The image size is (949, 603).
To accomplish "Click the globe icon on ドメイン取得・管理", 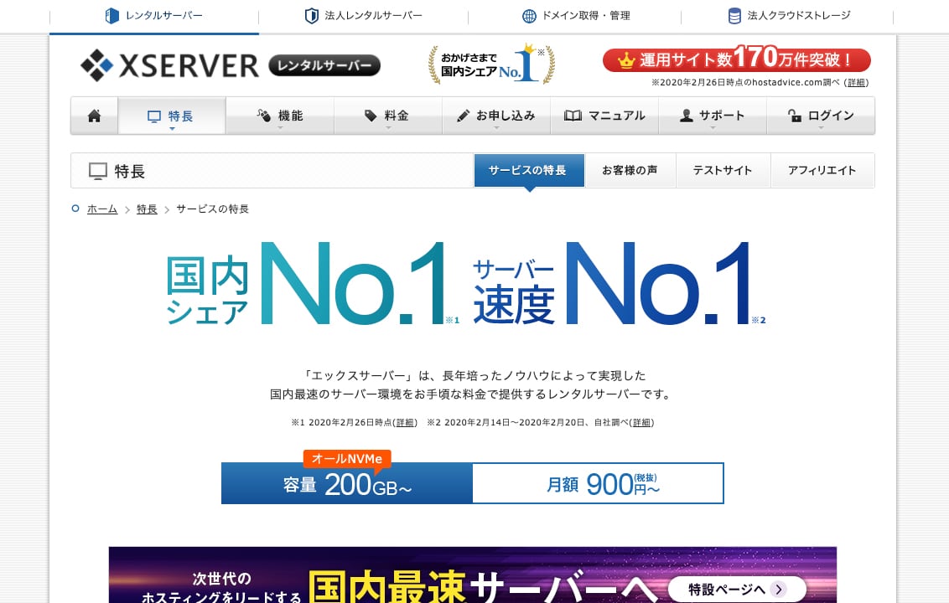I will click(529, 16).
